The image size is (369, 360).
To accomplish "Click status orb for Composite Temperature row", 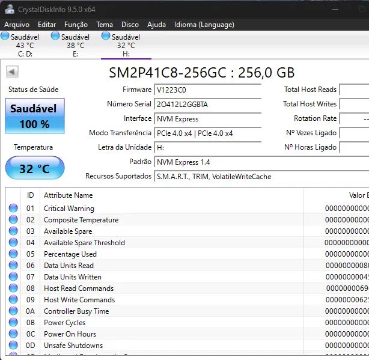I will (13, 219).
